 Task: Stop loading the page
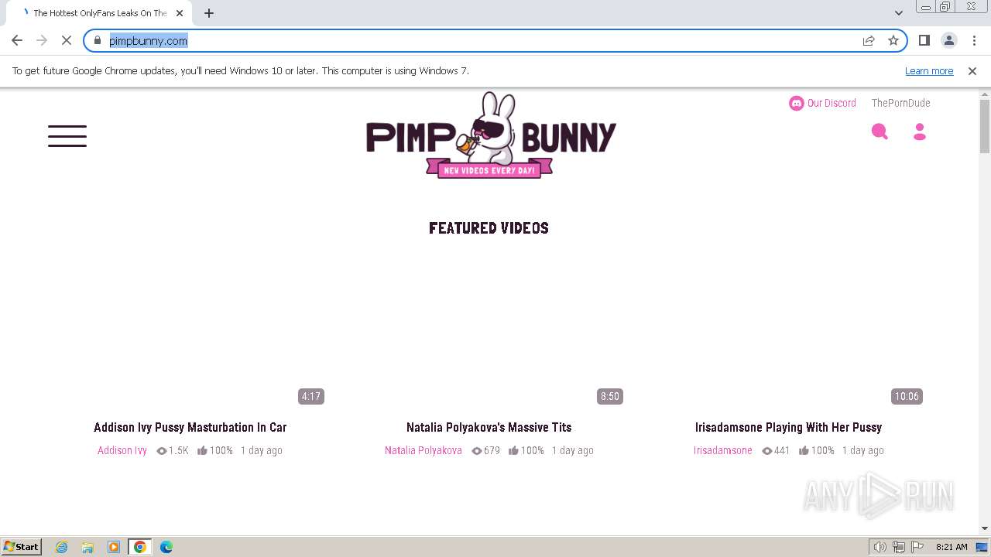67,40
